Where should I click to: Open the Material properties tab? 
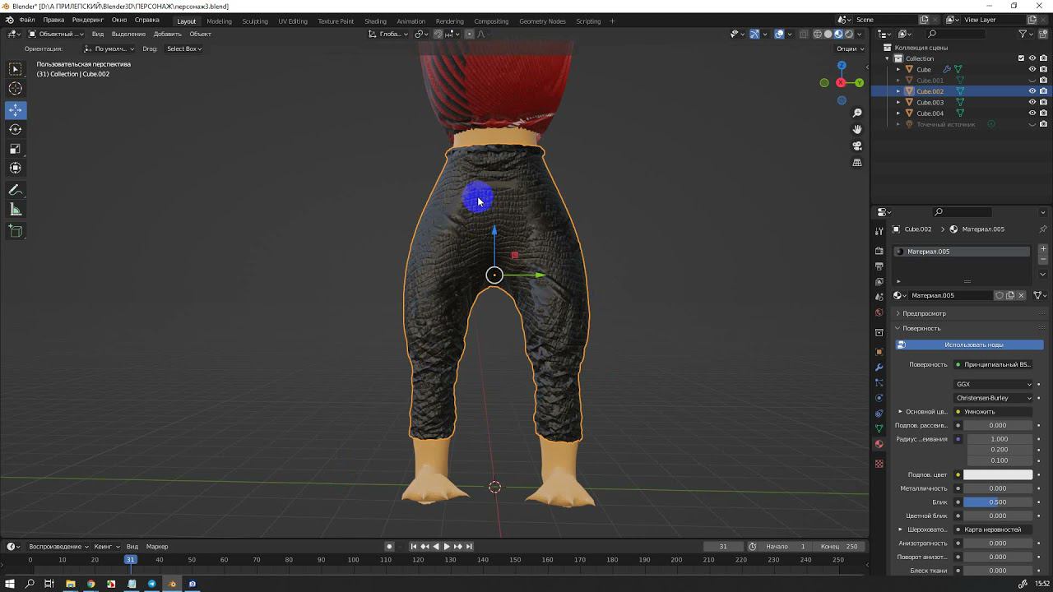[x=879, y=444]
